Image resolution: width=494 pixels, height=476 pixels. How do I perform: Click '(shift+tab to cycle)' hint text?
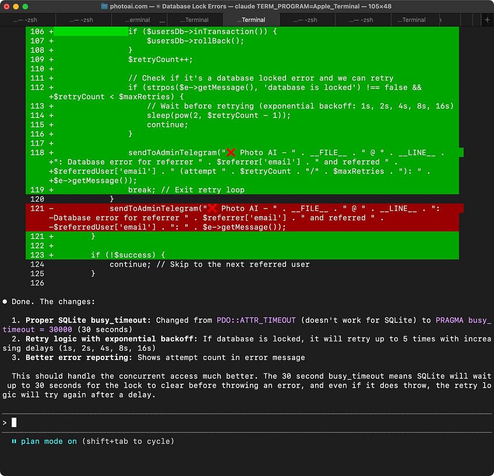click(x=128, y=441)
